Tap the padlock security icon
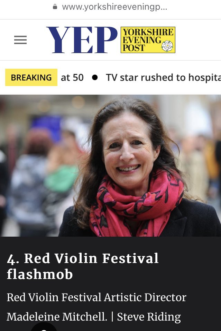Image resolution: width=221 pixels, height=331 pixels. [55, 7]
